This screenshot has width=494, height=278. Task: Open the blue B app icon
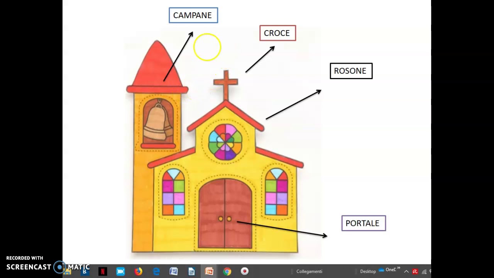point(85,271)
